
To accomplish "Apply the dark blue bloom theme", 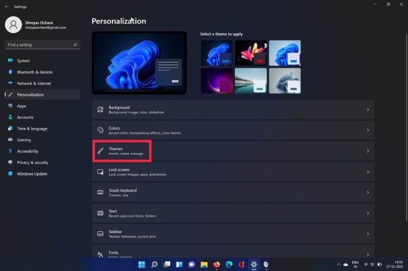I will tap(217, 53).
